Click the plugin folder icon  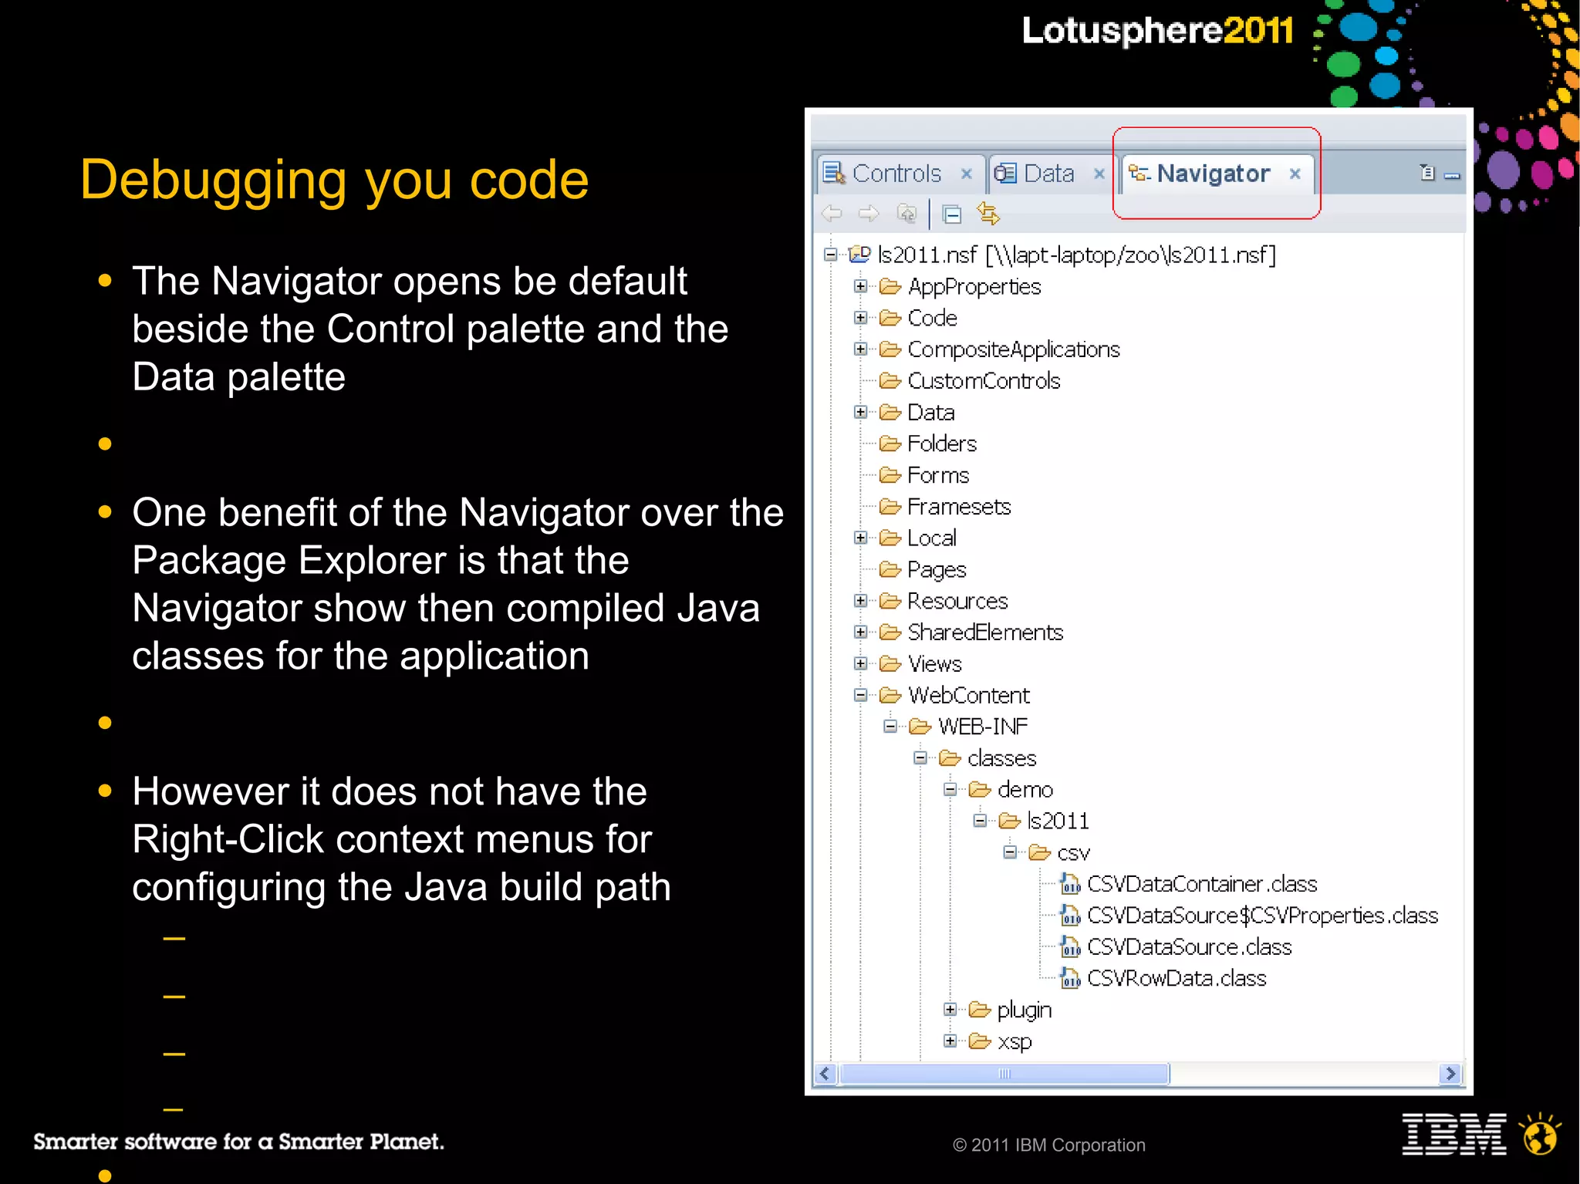tap(980, 1010)
